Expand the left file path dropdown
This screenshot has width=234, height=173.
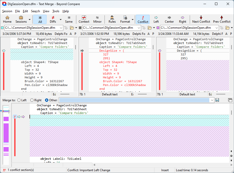61,28
